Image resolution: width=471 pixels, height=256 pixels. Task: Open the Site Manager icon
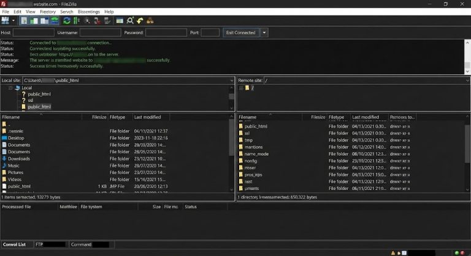(6, 20)
